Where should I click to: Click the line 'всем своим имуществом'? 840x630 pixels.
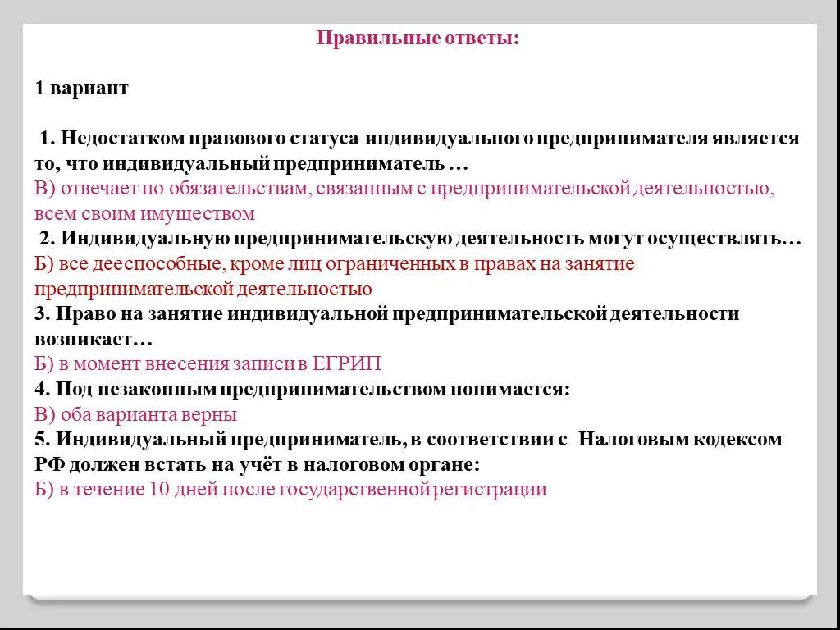(x=144, y=214)
